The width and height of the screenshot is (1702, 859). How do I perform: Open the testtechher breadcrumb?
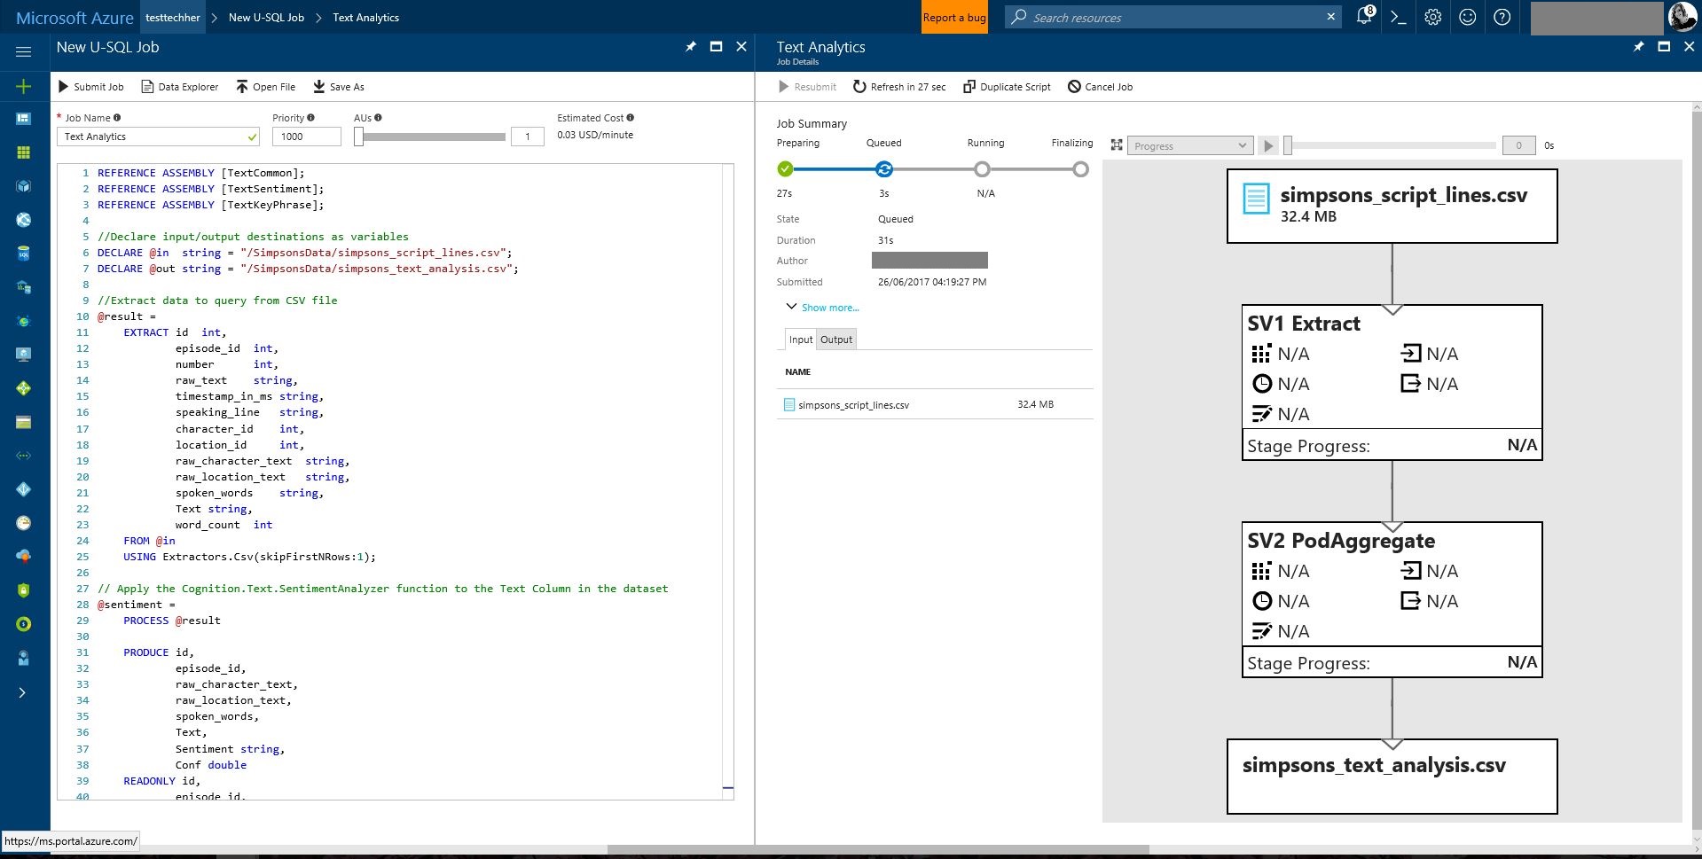tap(173, 17)
